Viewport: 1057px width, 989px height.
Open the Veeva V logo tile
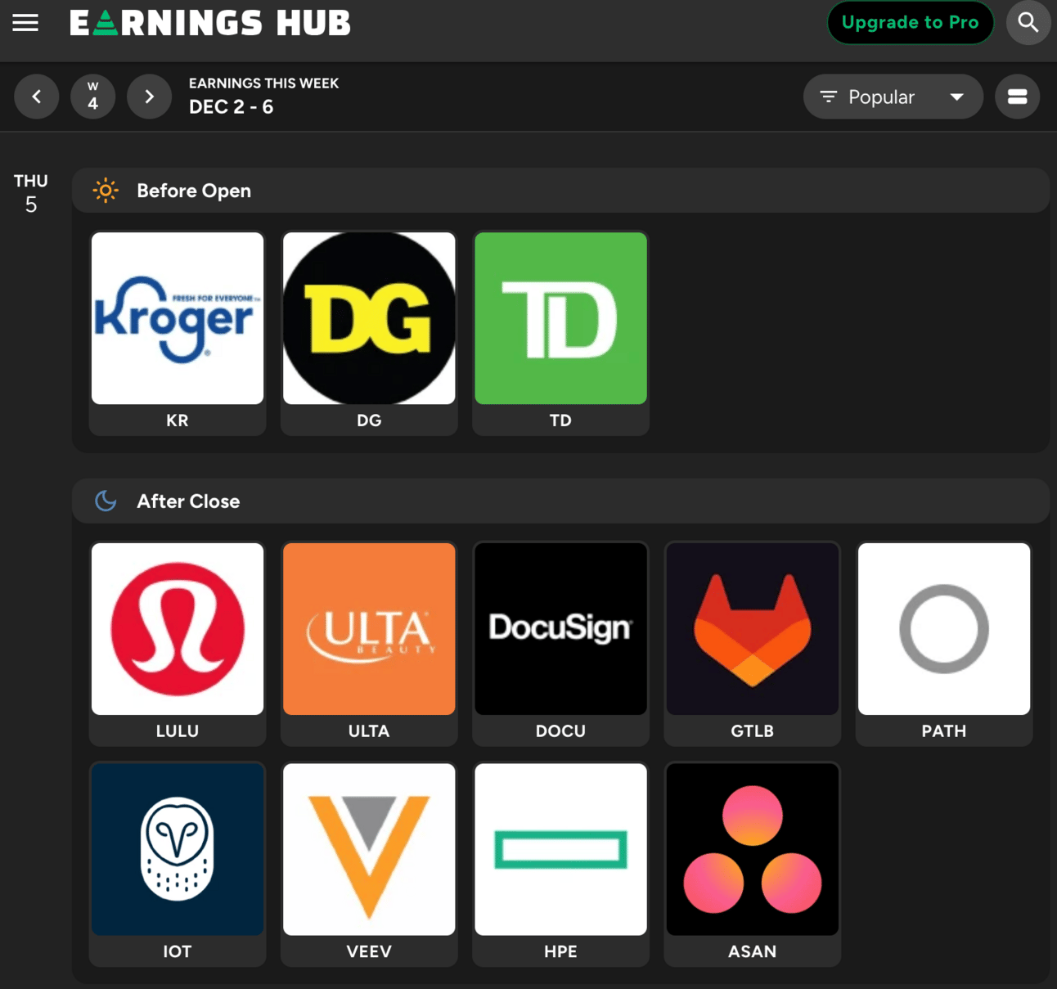click(x=369, y=849)
